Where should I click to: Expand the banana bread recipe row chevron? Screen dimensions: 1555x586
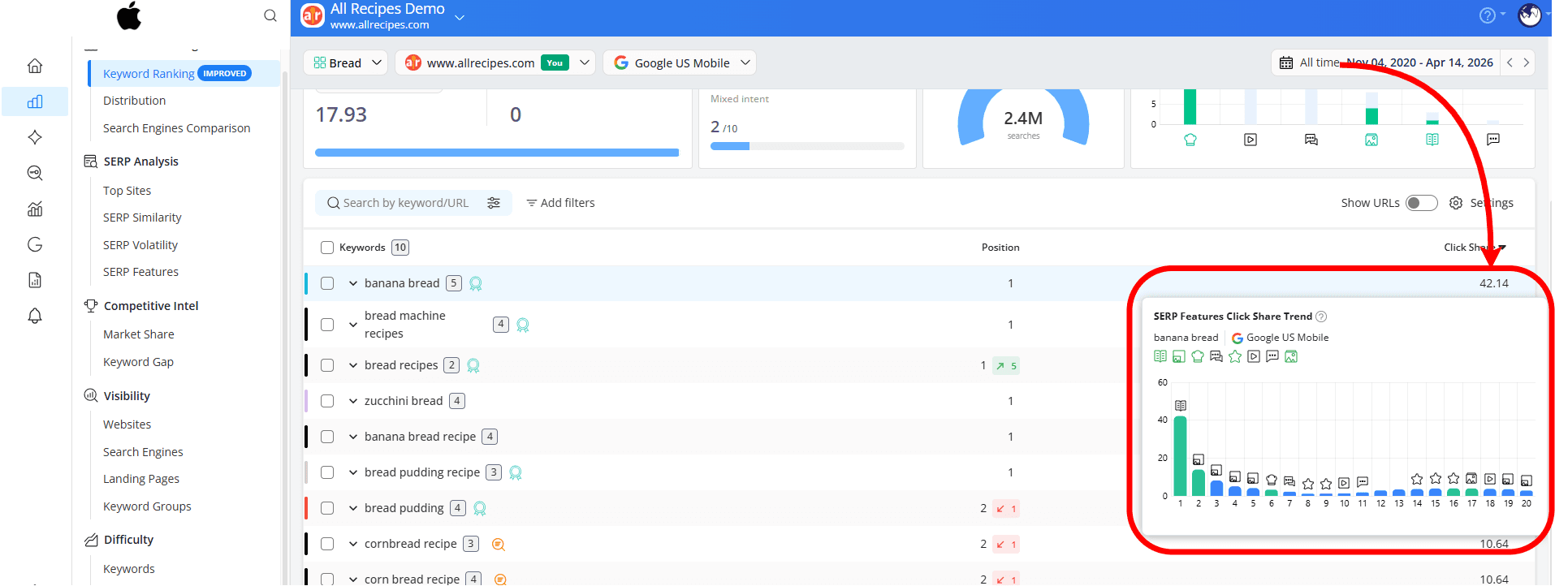[x=353, y=437]
